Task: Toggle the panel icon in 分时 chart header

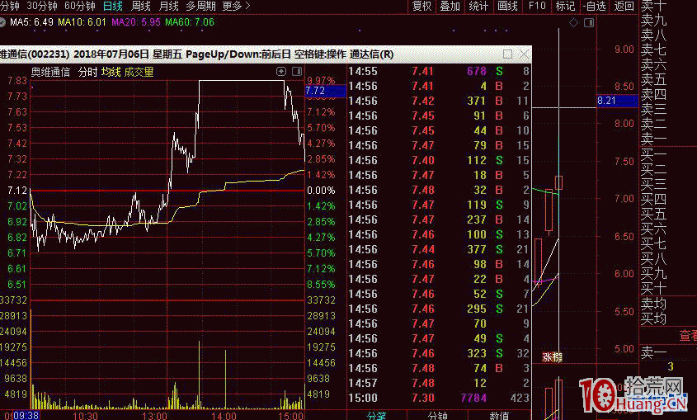Action: coord(297,71)
